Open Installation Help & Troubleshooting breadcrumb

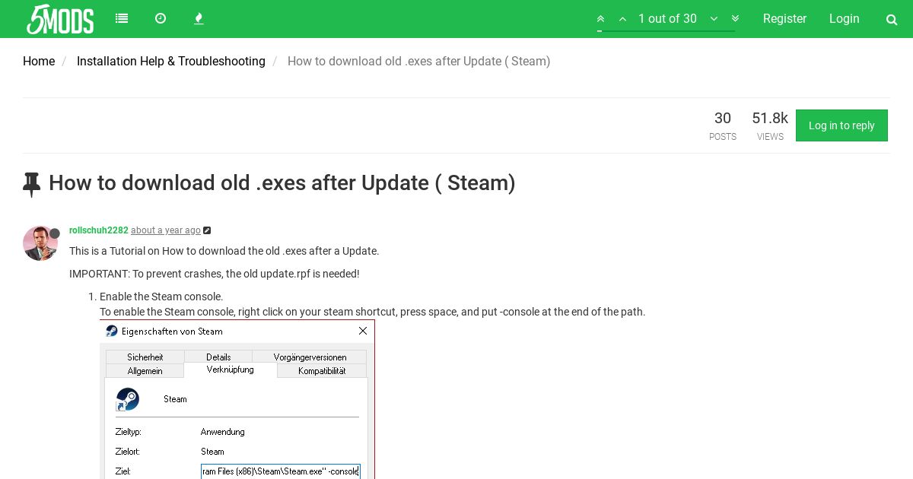click(171, 62)
